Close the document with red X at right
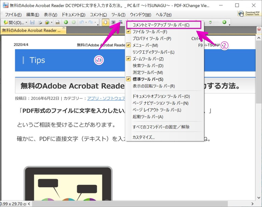This screenshot has width=262, height=207. 259,29
